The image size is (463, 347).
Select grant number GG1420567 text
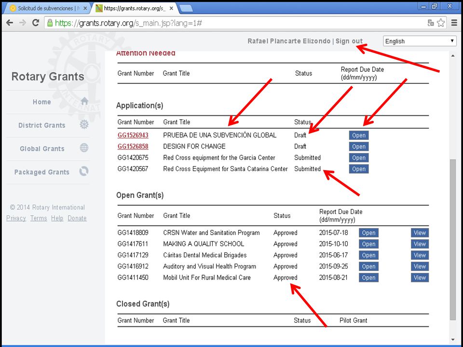click(x=133, y=169)
